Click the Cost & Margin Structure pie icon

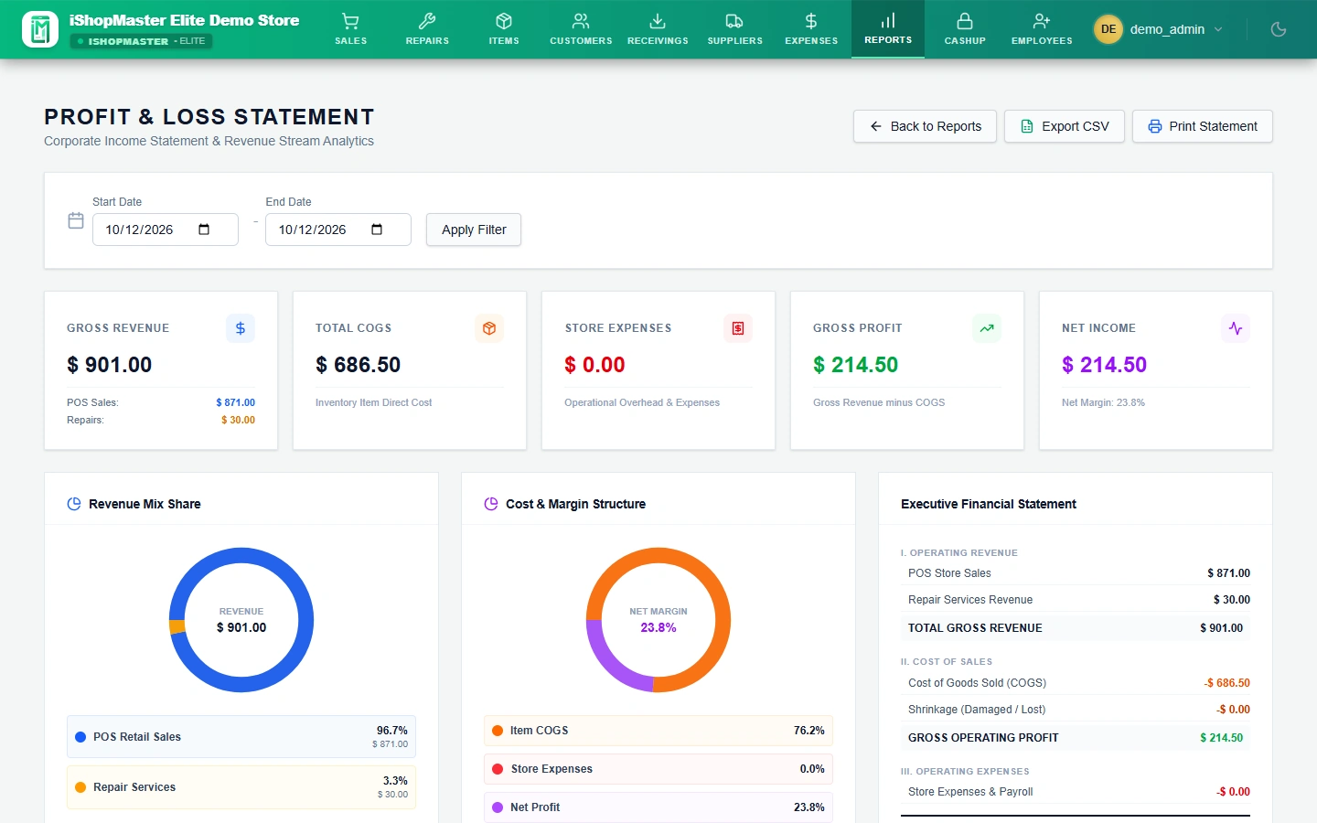click(491, 504)
